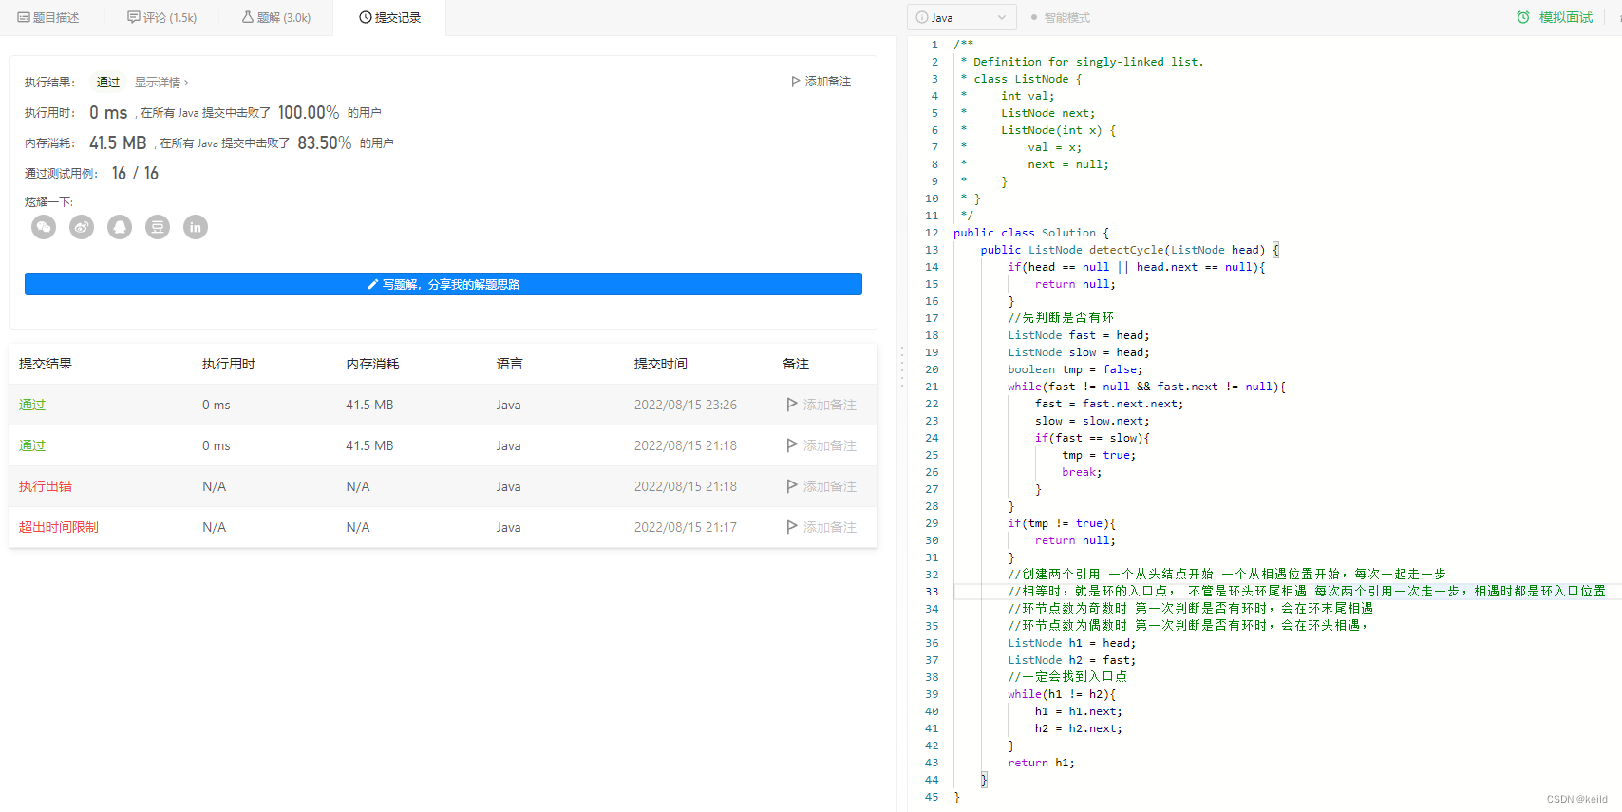Screen dimensions: 1622x812
Task: Click line number 33 in editor gutter
Action: point(932,592)
